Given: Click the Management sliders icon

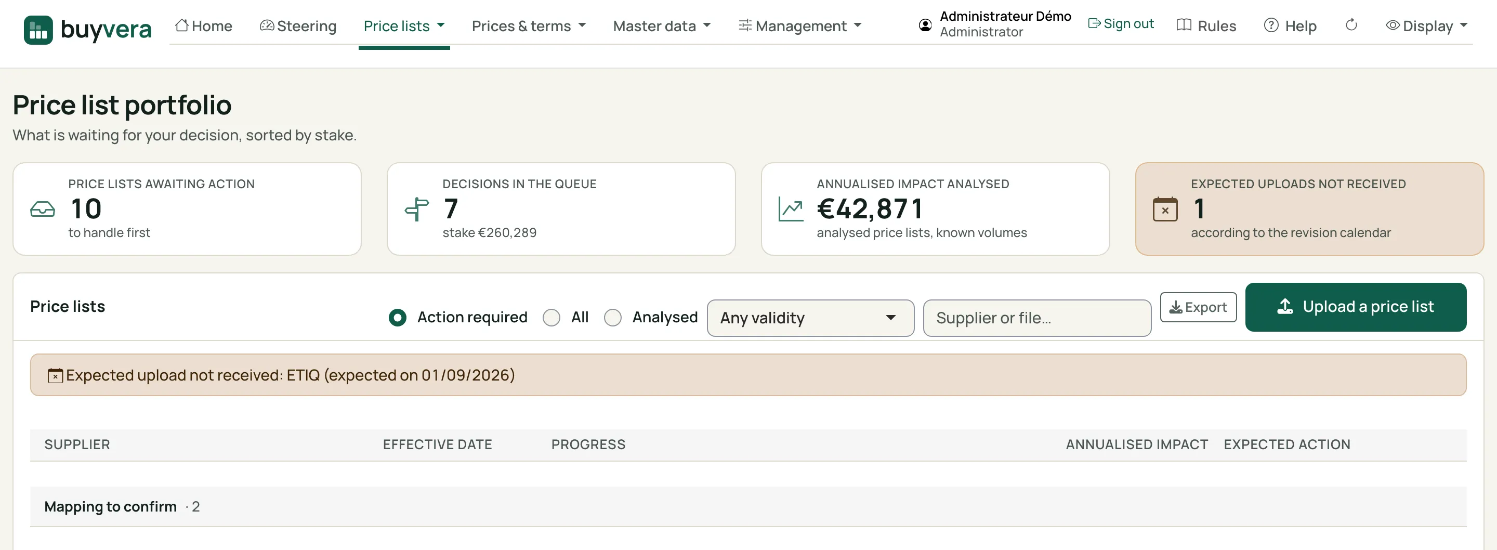Looking at the screenshot, I should (x=745, y=25).
